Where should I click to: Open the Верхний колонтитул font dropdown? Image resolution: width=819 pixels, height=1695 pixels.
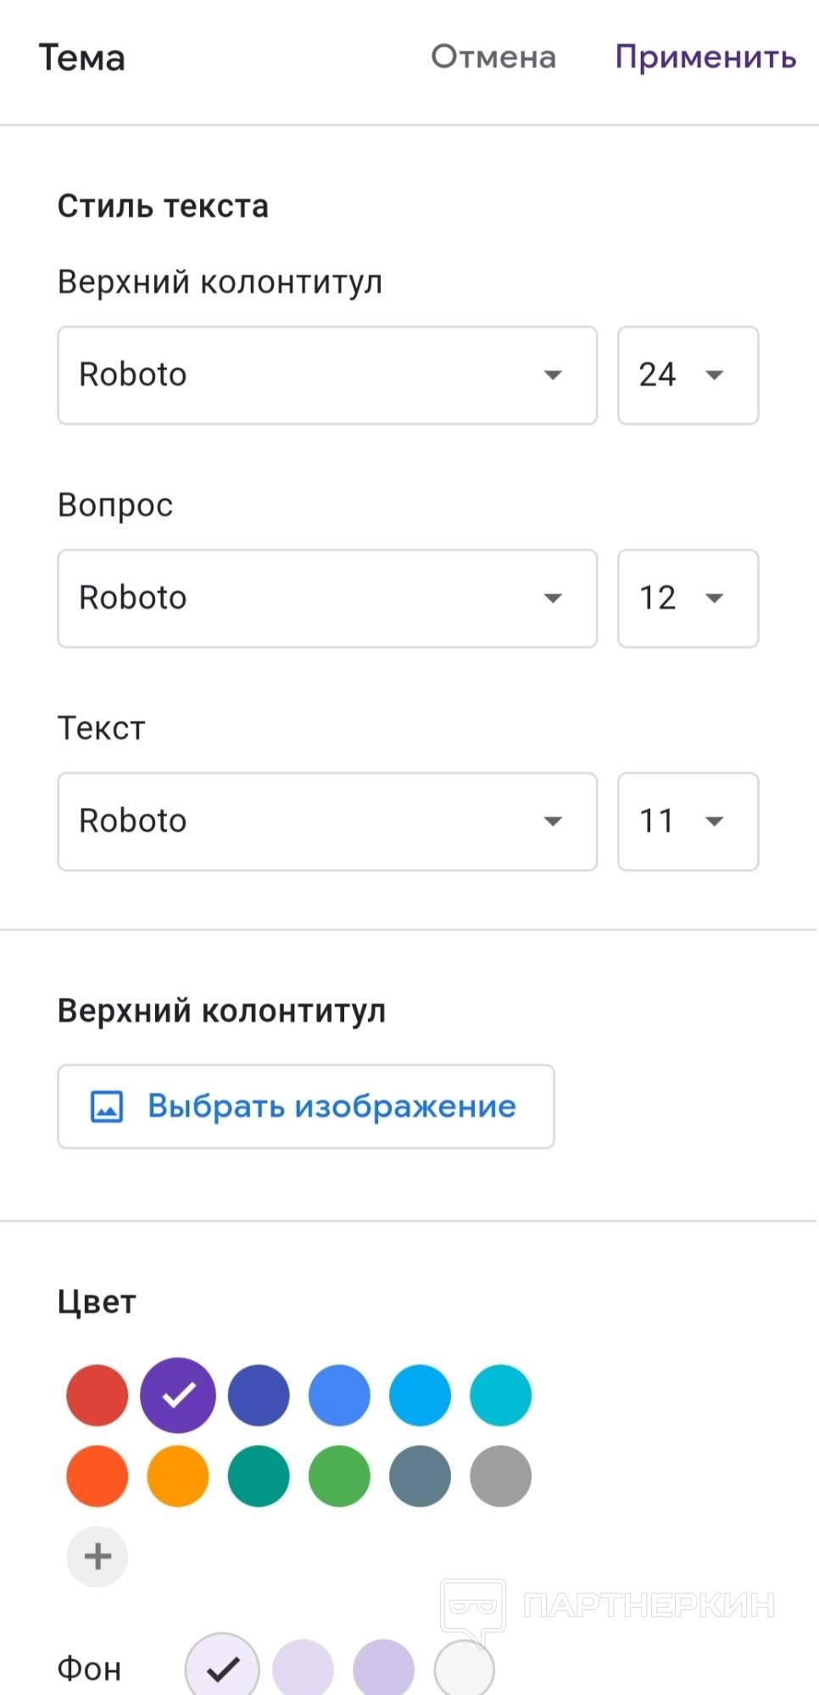click(x=327, y=375)
